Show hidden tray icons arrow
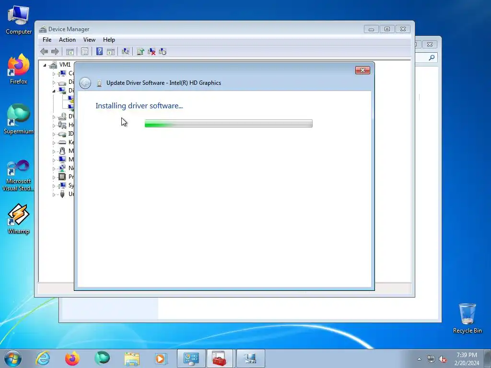Screen dimensions: 491x368 (419, 359)
